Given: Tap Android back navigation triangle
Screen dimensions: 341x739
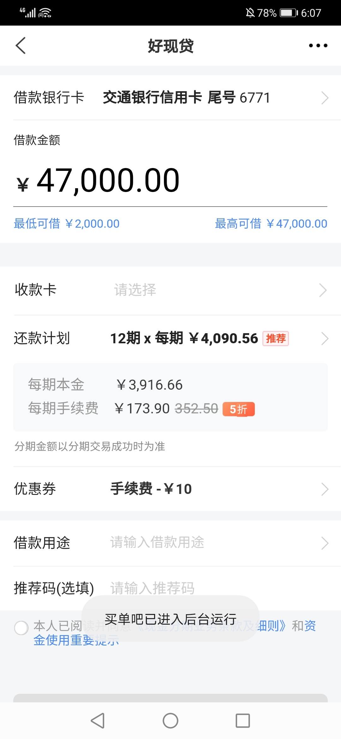Looking at the screenshot, I should 98,721.
